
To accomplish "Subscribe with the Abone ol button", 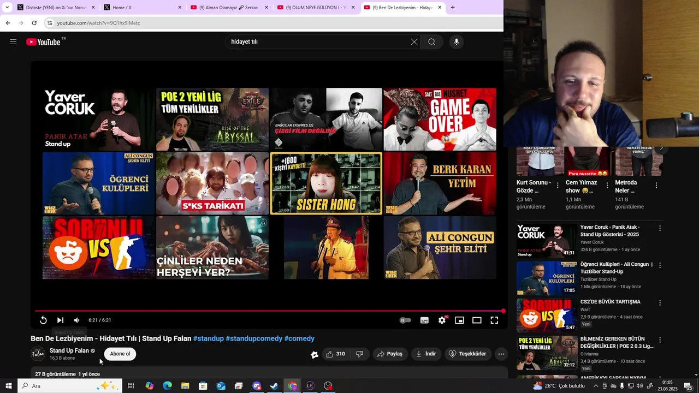I will [120, 354].
